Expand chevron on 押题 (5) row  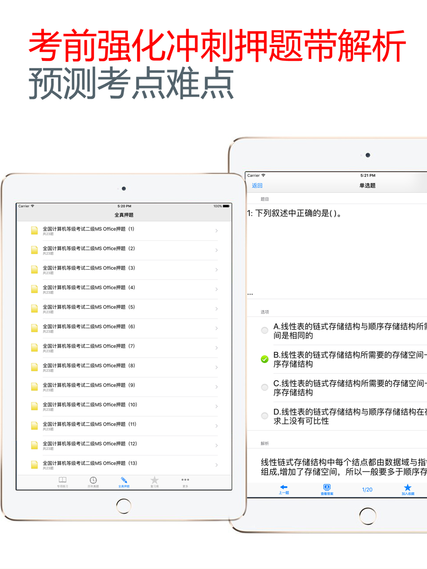click(216, 309)
